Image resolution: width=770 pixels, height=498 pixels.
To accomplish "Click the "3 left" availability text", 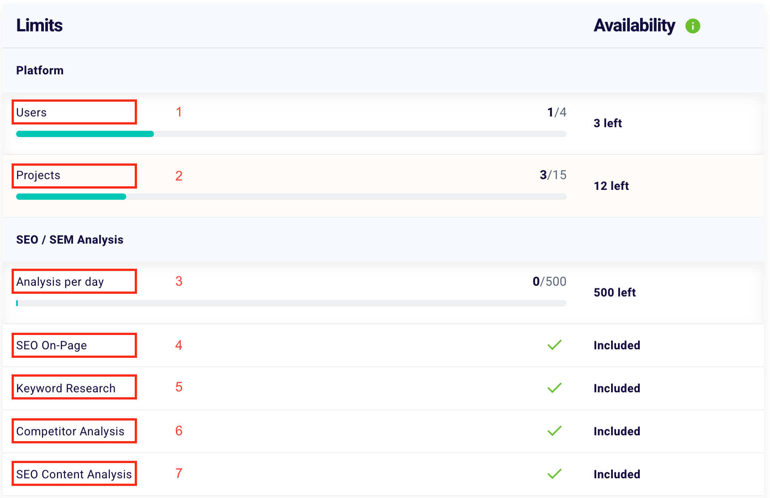I will (607, 123).
